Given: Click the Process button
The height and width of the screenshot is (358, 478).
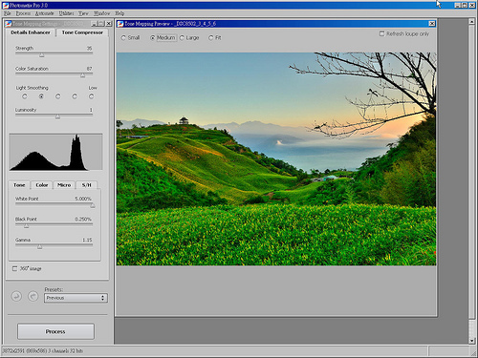Looking at the screenshot, I should pyautogui.click(x=55, y=331).
